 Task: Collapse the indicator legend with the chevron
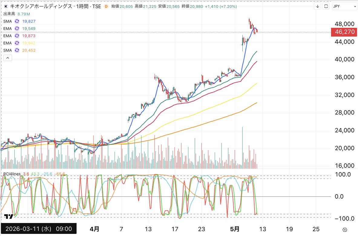coord(8,58)
